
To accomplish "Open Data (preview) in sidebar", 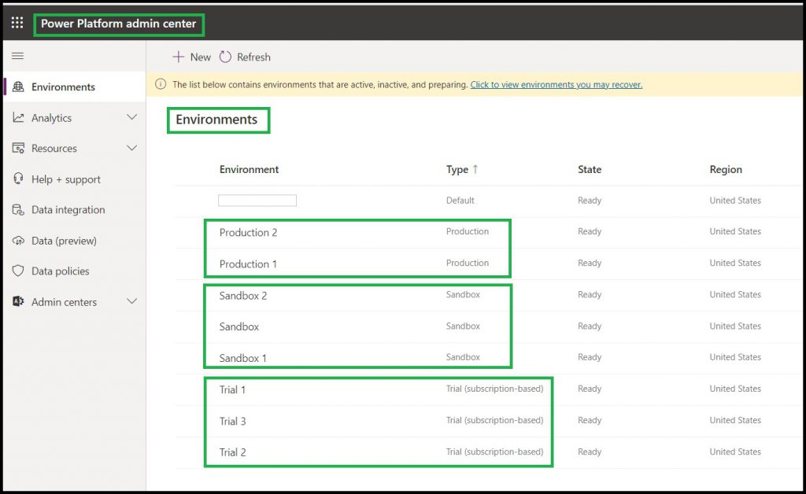I will coord(75,241).
